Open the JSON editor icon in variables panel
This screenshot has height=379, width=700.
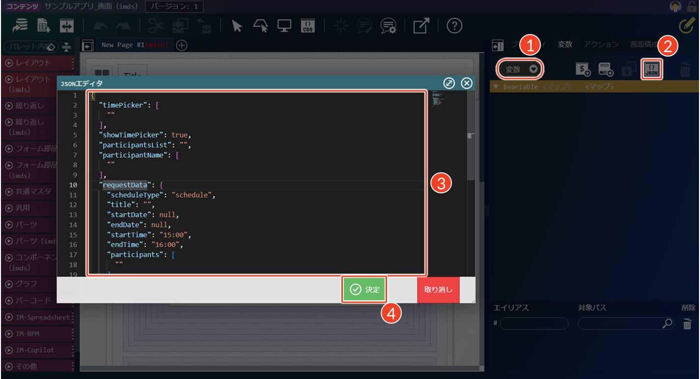click(652, 69)
